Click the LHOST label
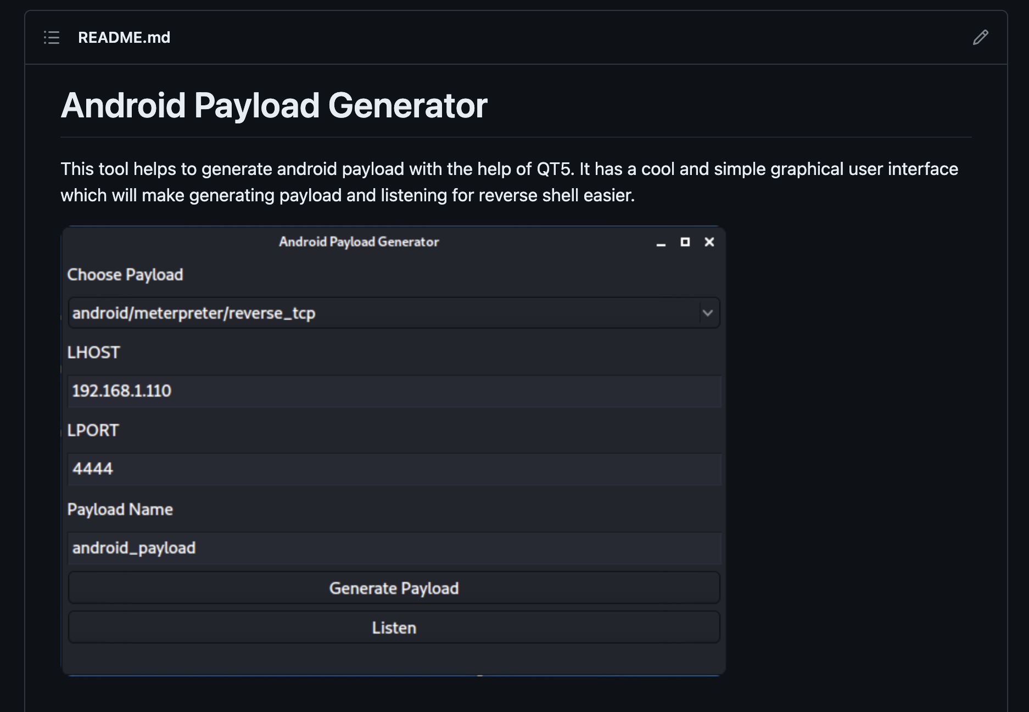 click(x=93, y=353)
